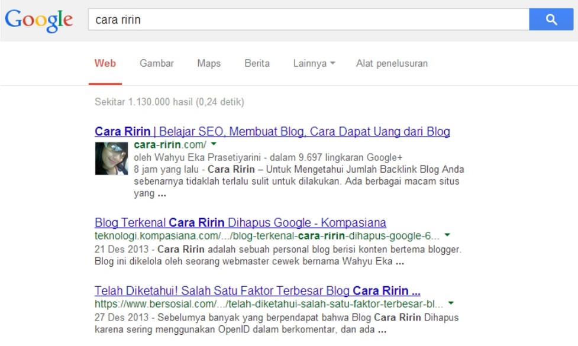Click the blue search magnifier button
Screen dimensions: 578x346
coord(551,20)
